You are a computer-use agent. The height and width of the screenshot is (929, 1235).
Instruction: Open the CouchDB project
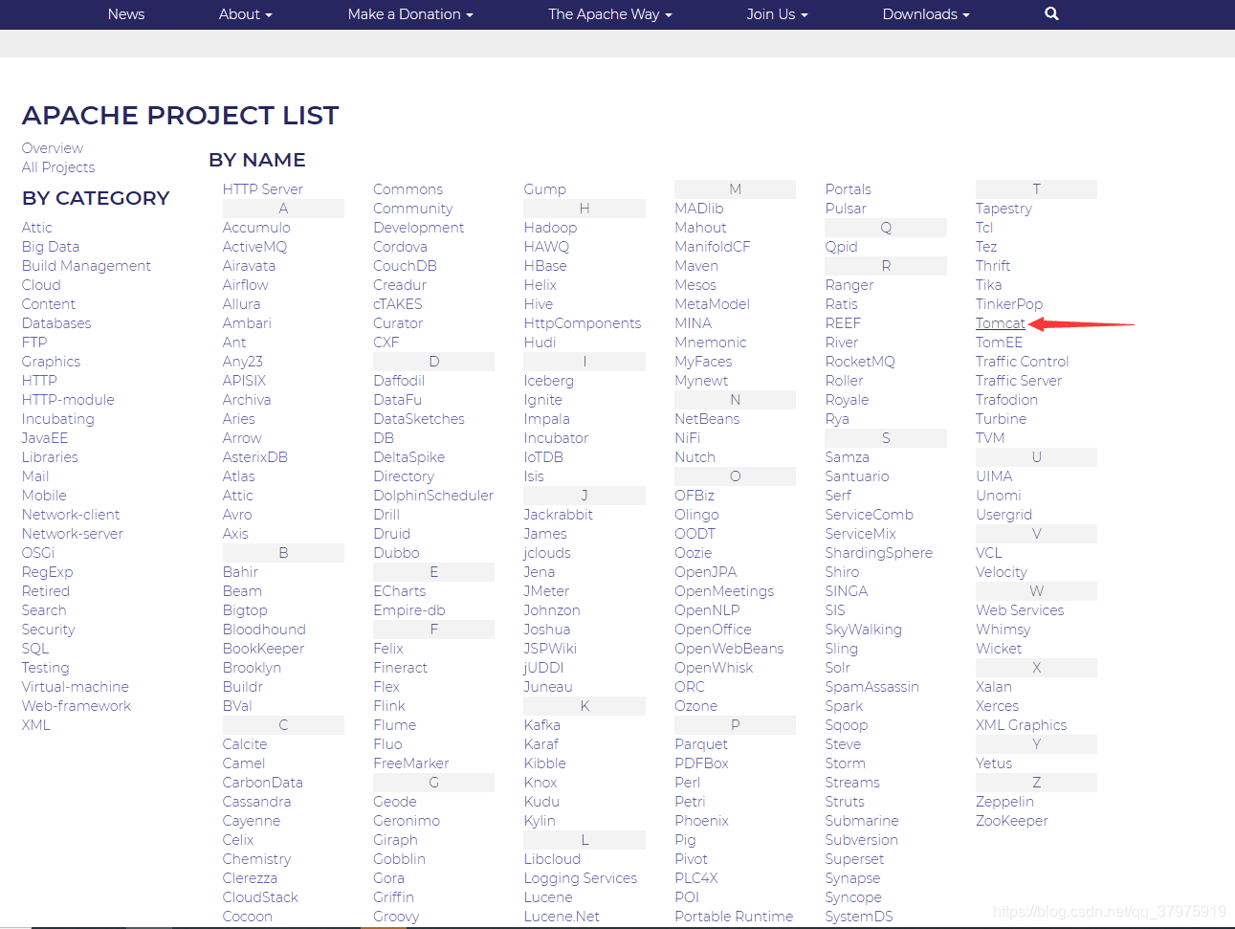click(405, 266)
